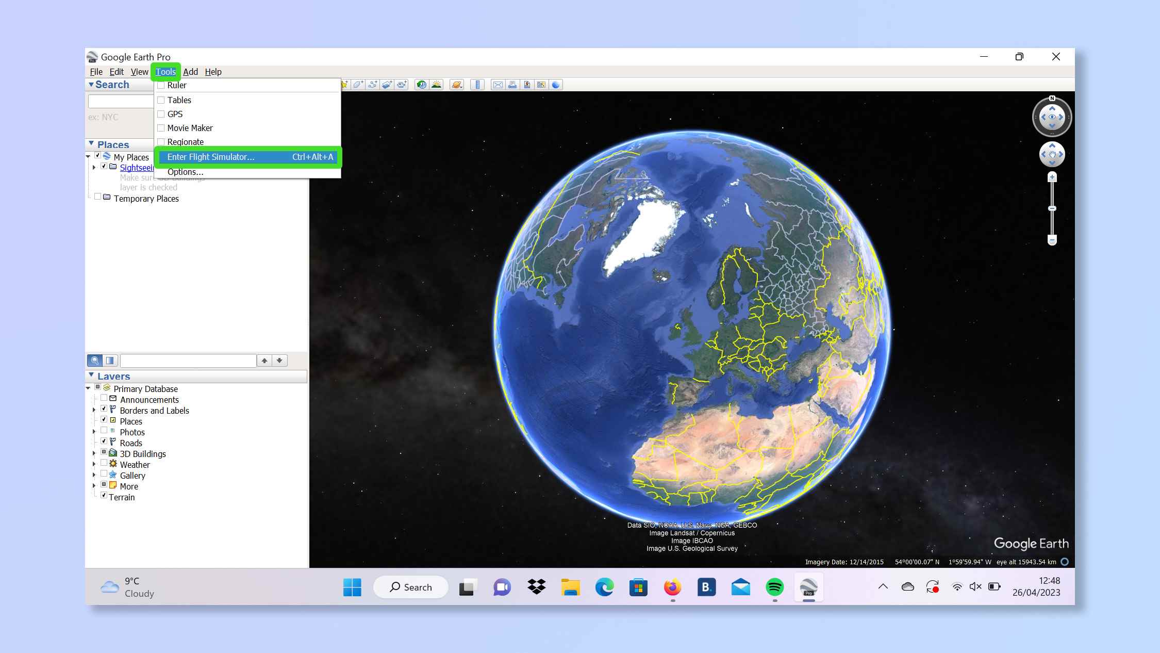This screenshot has width=1160, height=653.
Task: Open Tools menu in menu bar
Action: pyautogui.click(x=165, y=72)
